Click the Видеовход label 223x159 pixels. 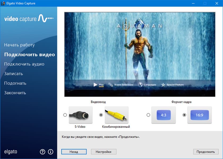(98, 102)
